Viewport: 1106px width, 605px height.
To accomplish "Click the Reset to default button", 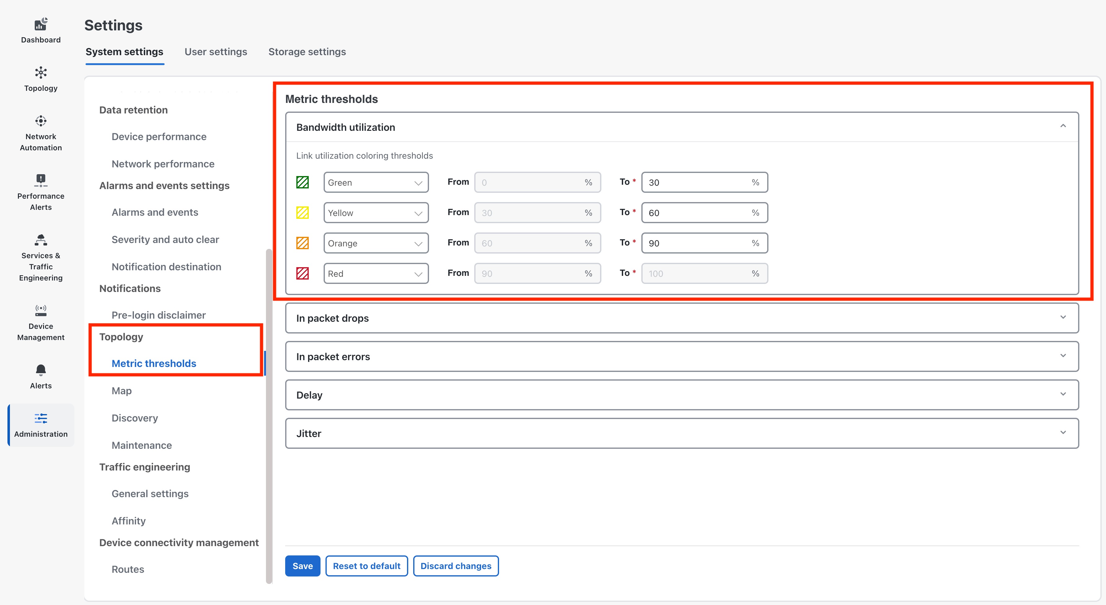I will [x=366, y=566].
